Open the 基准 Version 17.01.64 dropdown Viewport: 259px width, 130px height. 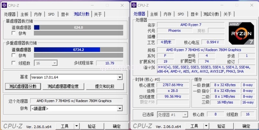120,77
